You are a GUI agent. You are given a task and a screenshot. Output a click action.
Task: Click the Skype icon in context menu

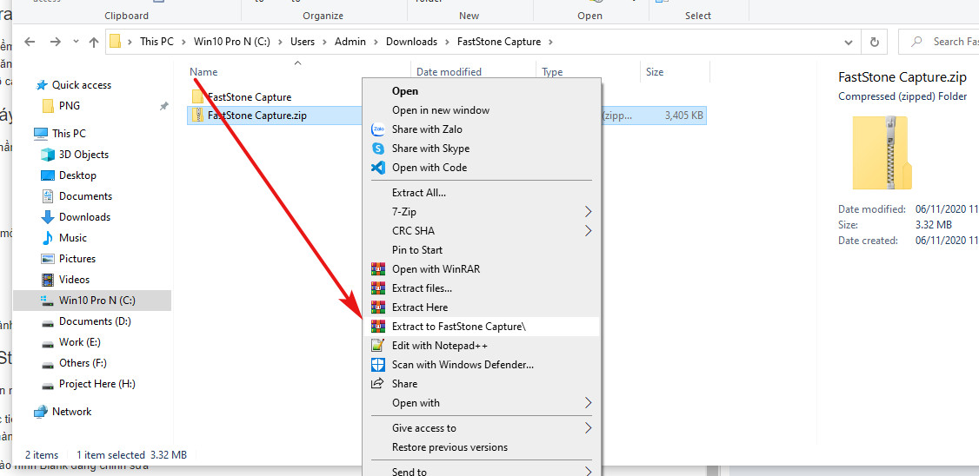click(x=378, y=149)
